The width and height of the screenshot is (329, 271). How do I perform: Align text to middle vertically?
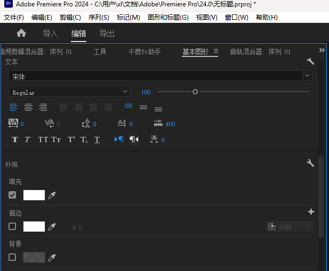[x=143, y=107]
